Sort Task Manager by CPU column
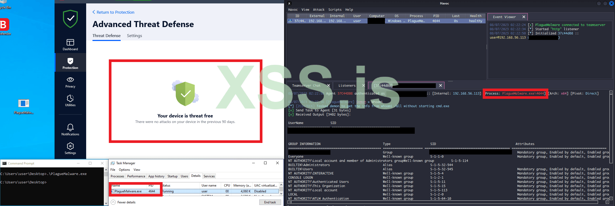 (227, 186)
